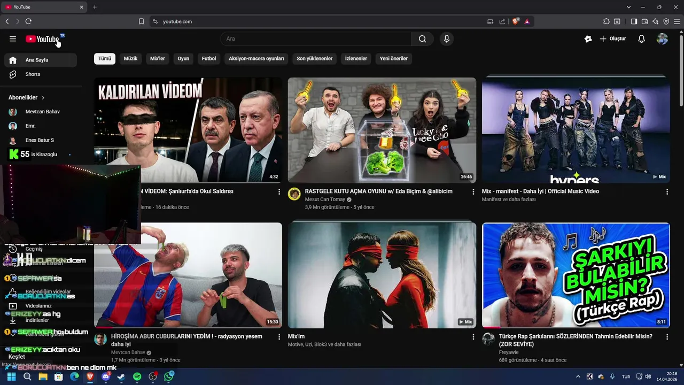Select the Müzik filter chip
Image resolution: width=684 pixels, height=385 pixels.
coord(130,58)
